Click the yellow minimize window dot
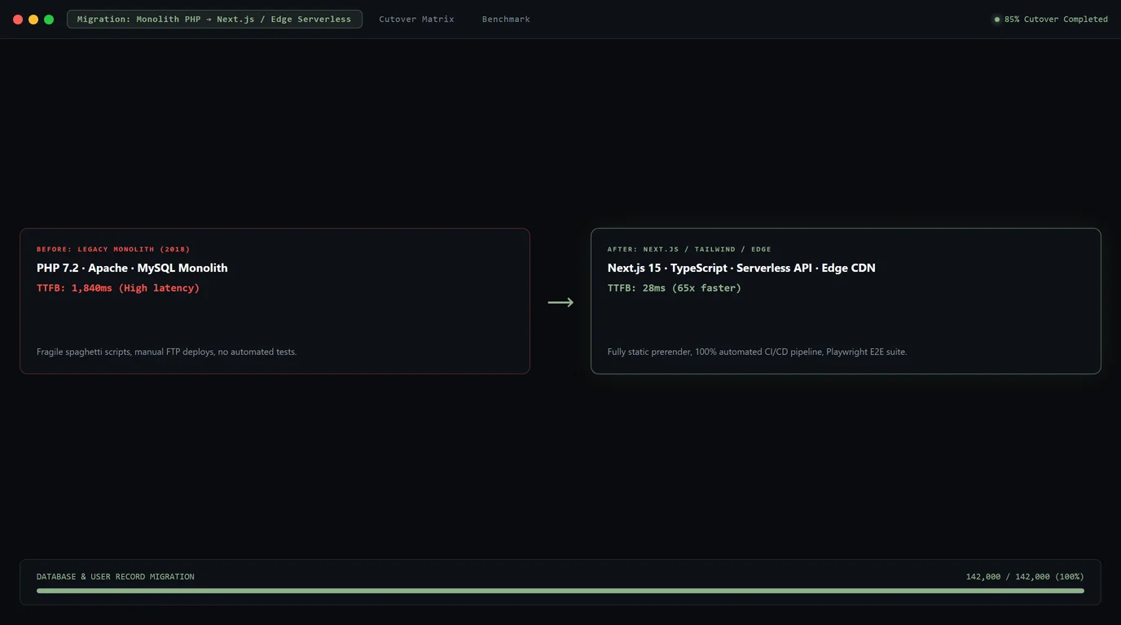The height and width of the screenshot is (625, 1121). tap(33, 20)
